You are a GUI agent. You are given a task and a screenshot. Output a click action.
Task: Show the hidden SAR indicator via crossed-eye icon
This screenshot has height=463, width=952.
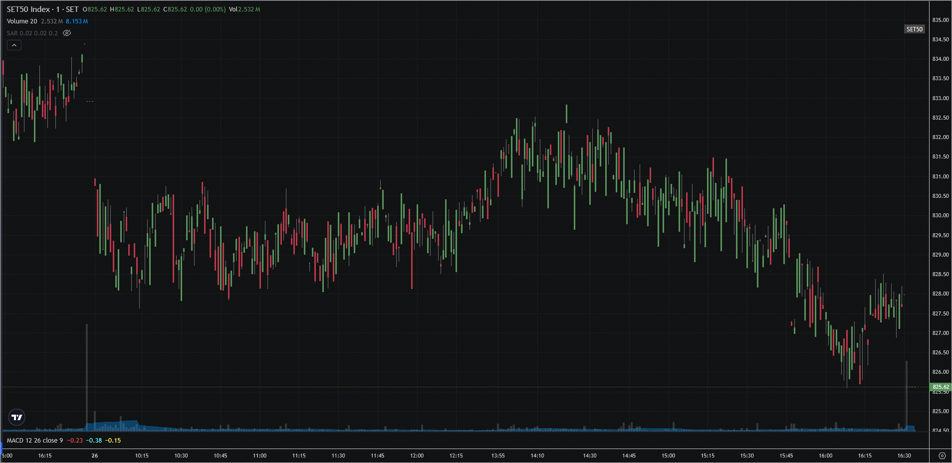click(67, 33)
